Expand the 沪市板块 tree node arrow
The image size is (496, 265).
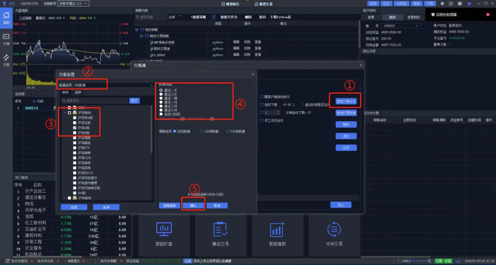64,198
